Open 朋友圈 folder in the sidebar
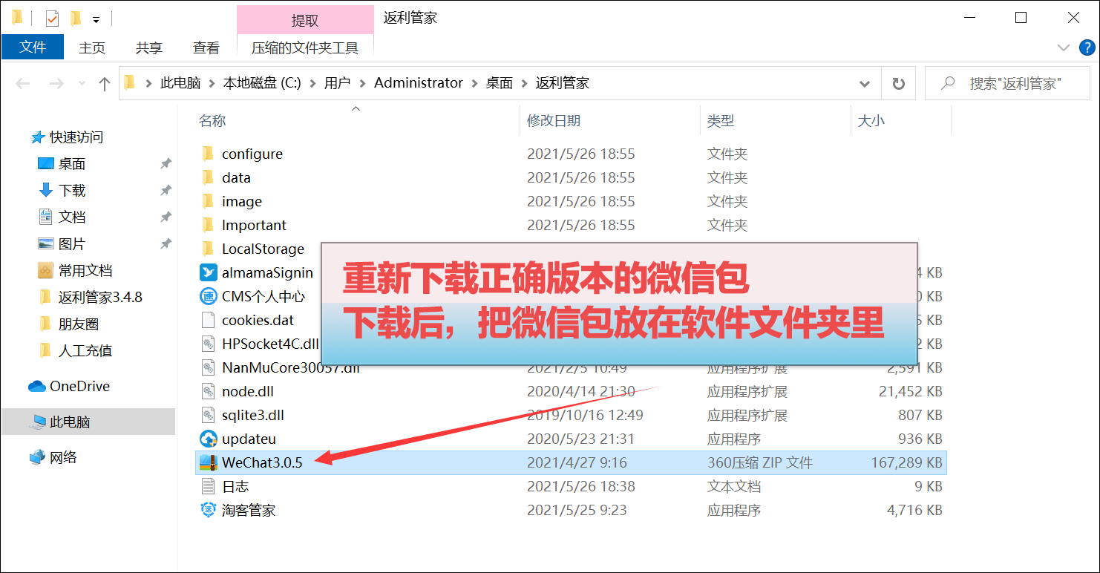Image resolution: width=1100 pixels, height=573 pixels. tap(79, 324)
